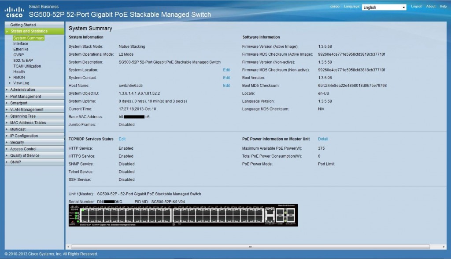The image size is (451, 259).
Task: Edit the System Location
Action: tap(226, 70)
